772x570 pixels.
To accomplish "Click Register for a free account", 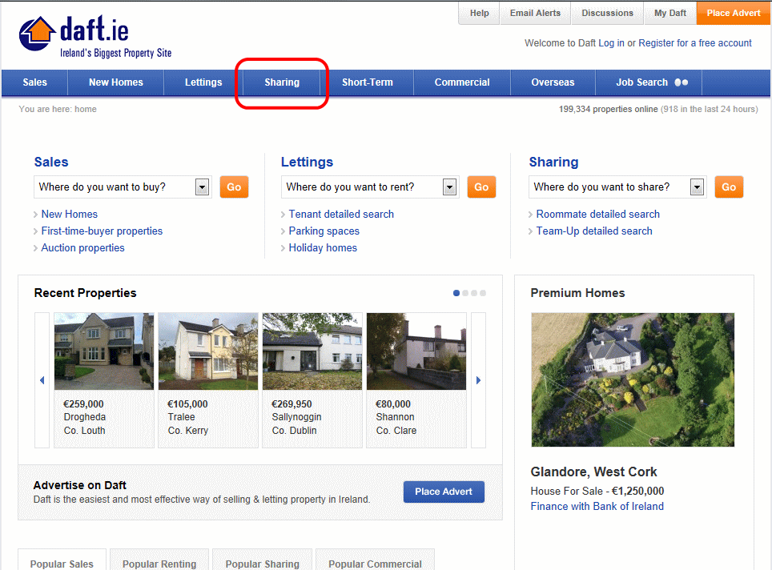I will (x=695, y=42).
